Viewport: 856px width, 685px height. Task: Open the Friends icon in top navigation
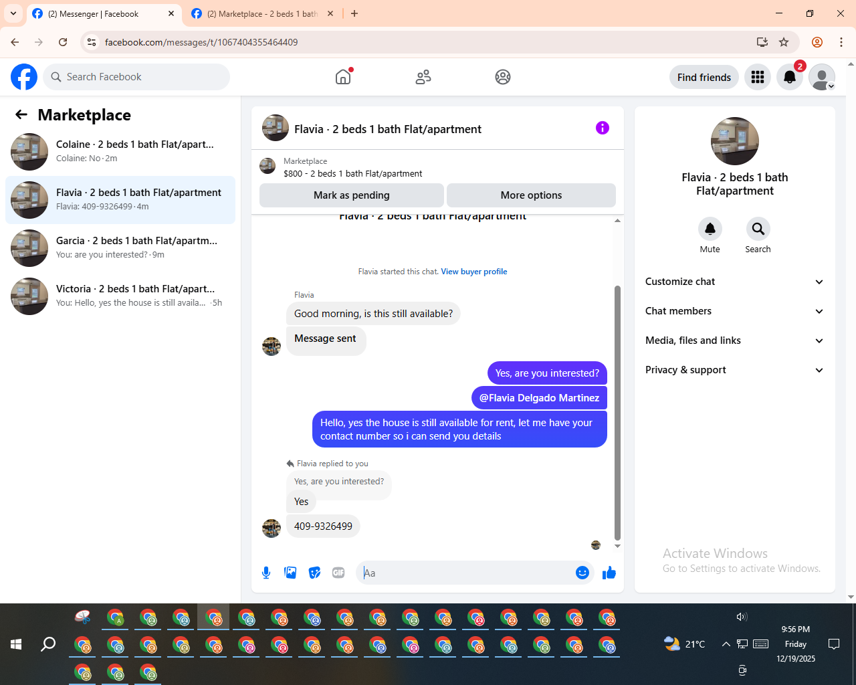(x=423, y=77)
